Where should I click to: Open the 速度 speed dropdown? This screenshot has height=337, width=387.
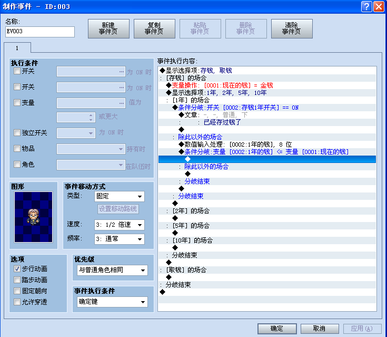pos(120,225)
